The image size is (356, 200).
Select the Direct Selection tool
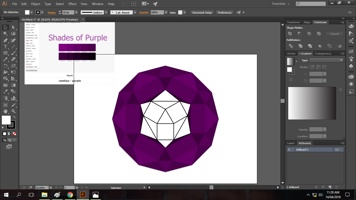(13, 27)
